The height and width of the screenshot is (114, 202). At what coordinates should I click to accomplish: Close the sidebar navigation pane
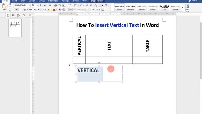[x=30, y=15]
